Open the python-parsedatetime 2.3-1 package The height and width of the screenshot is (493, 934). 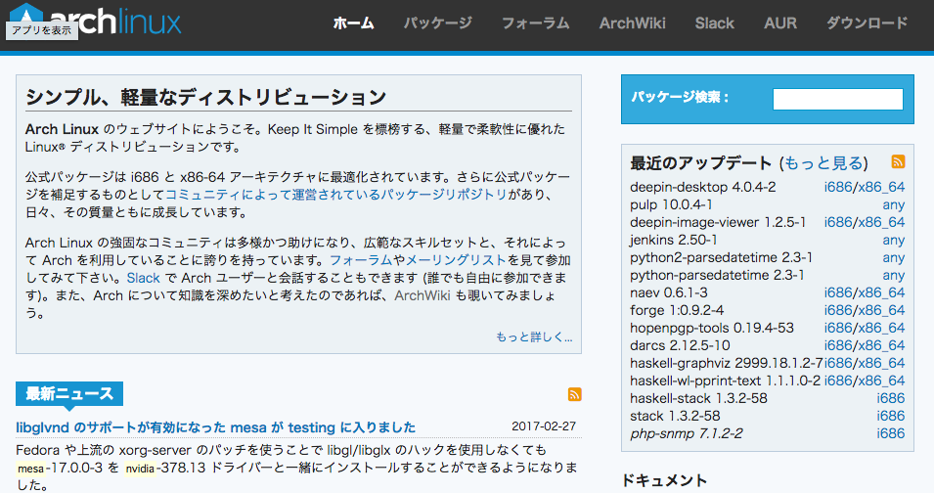[717, 275]
